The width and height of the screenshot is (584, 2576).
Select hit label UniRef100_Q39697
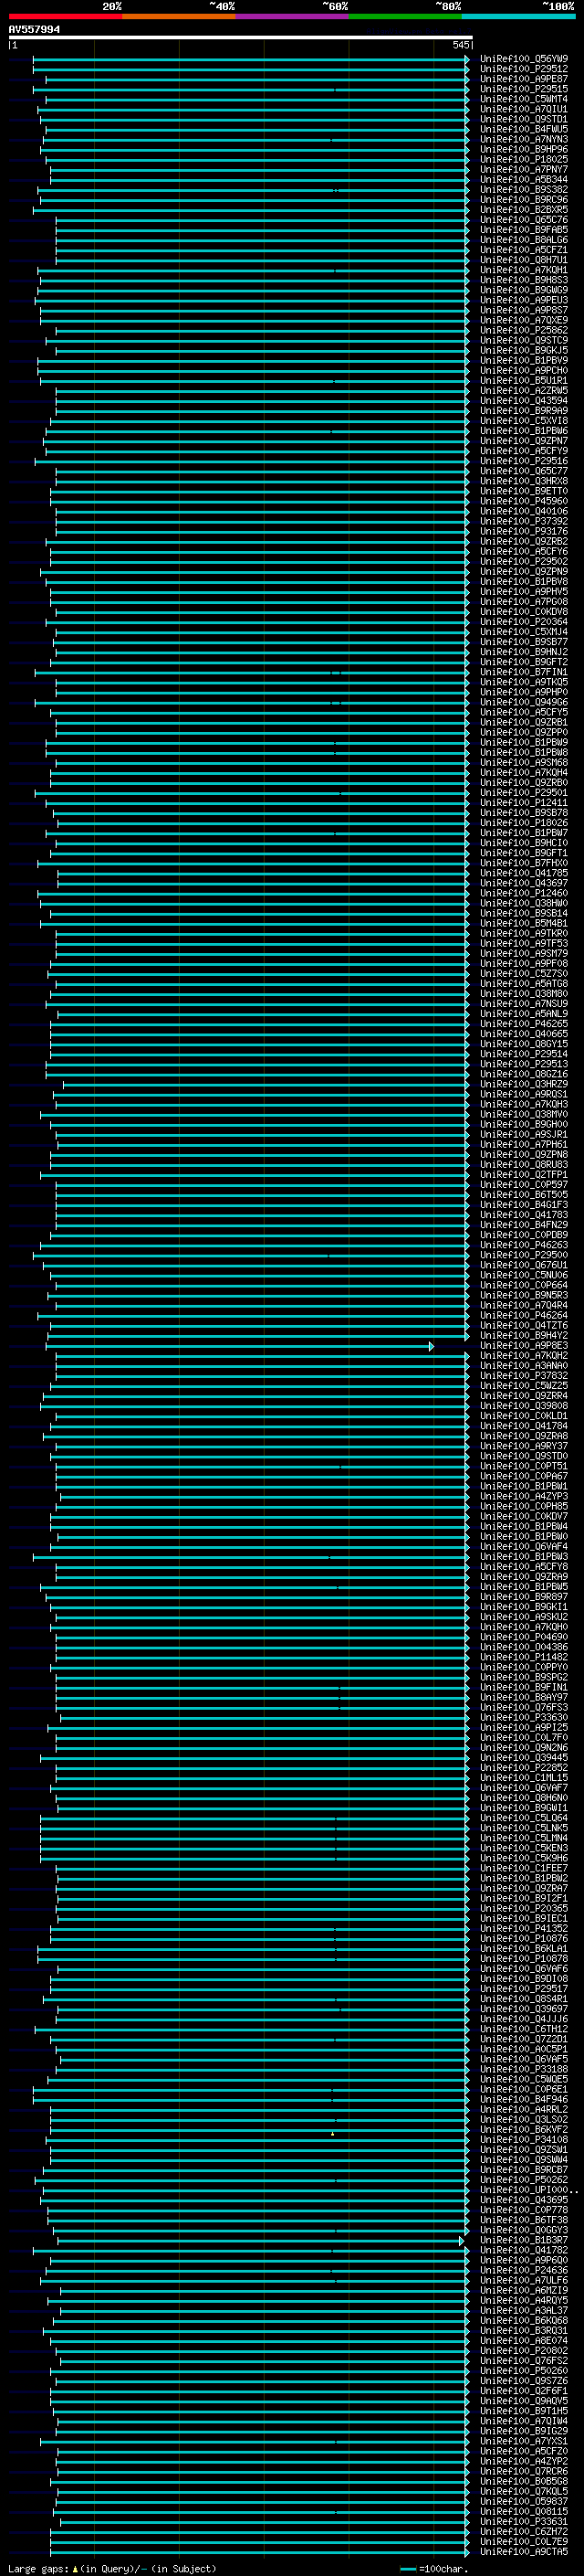pos(524,2009)
